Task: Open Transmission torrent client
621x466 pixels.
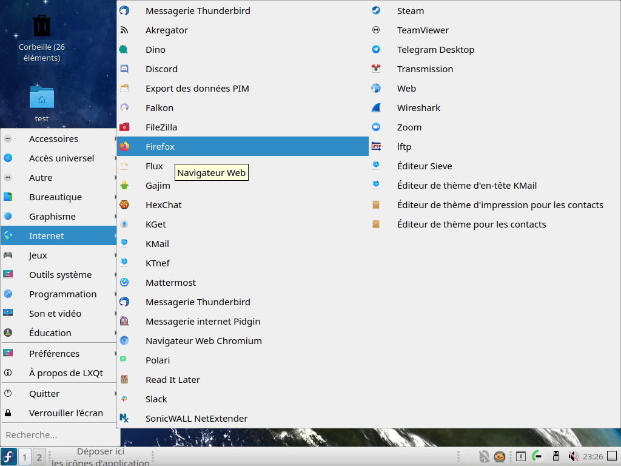Action: click(x=494, y=69)
